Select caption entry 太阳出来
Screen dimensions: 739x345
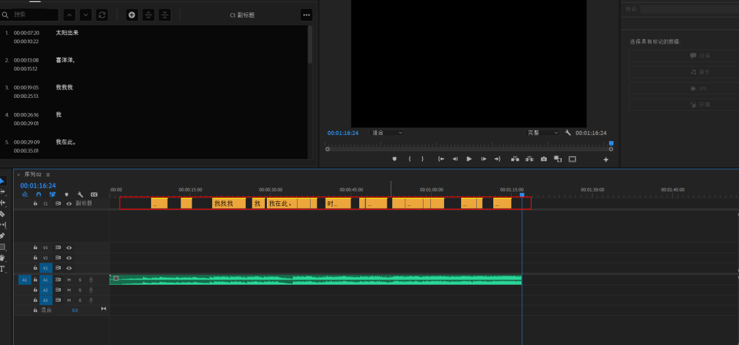[67, 33]
